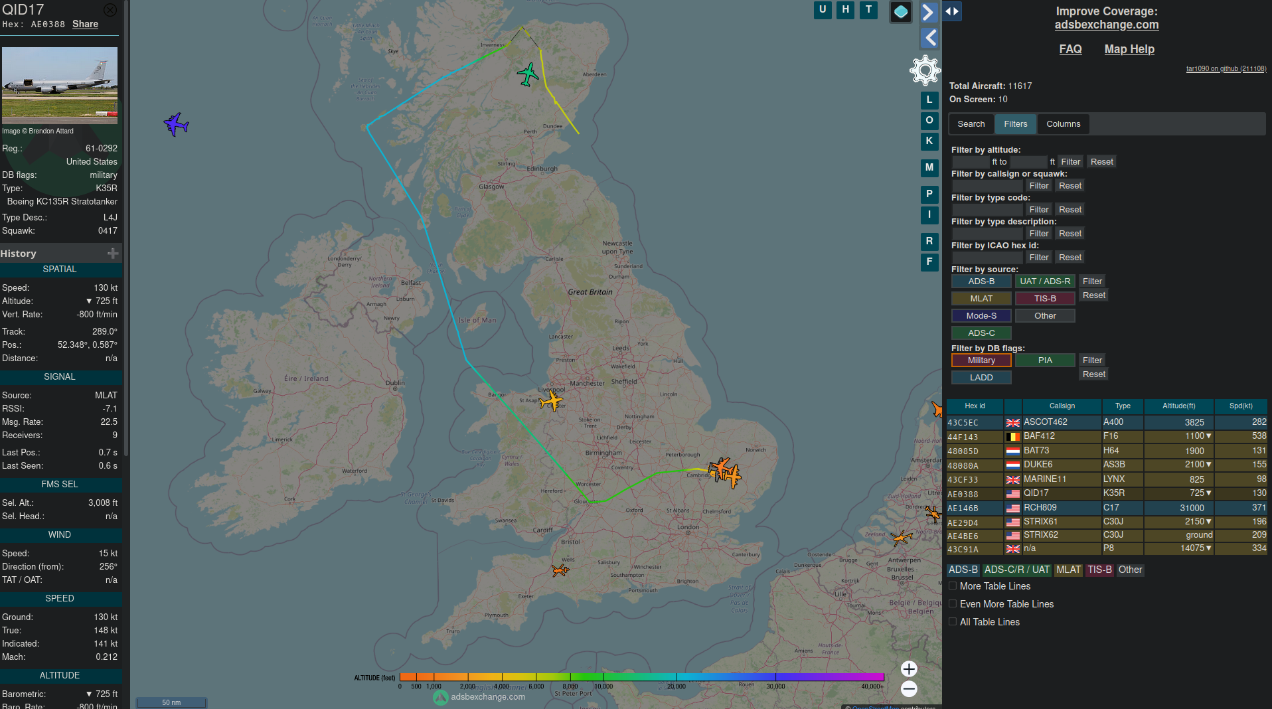Image resolution: width=1272 pixels, height=709 pixels.
Task: Toggle the F follow button
Action: [929, 262]
